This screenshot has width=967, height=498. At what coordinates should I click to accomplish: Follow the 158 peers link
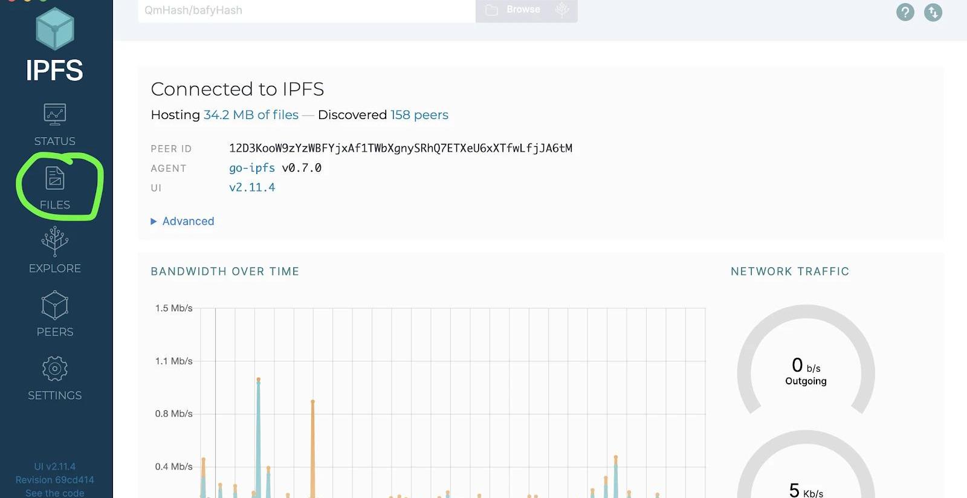click(x=419, y=115)
